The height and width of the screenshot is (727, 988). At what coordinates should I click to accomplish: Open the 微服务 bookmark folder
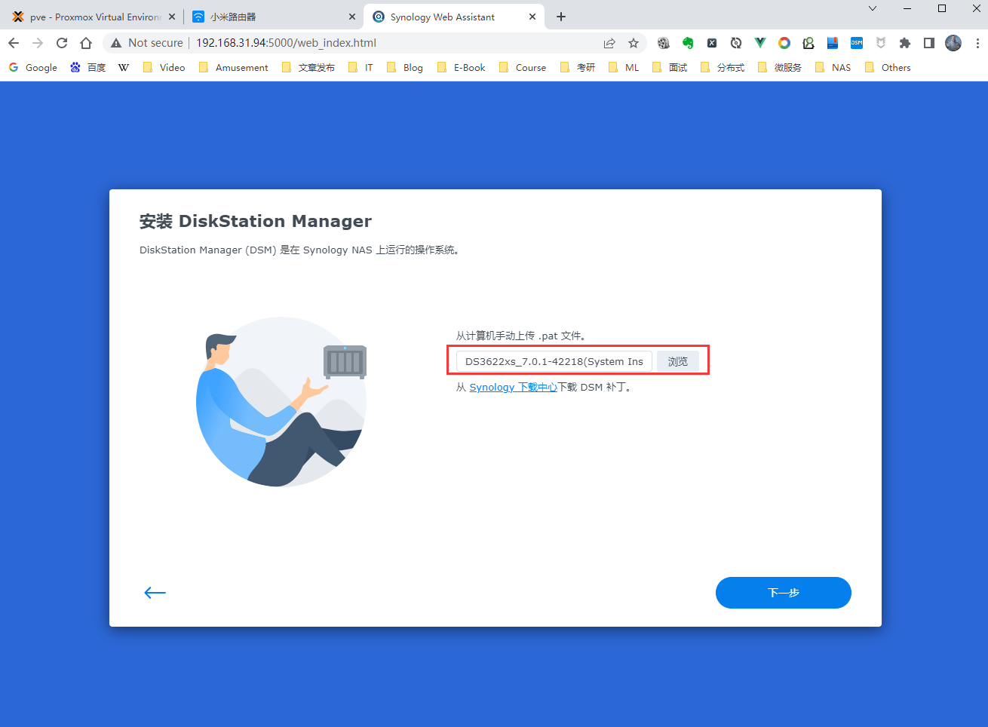click(x=780, y=68)
